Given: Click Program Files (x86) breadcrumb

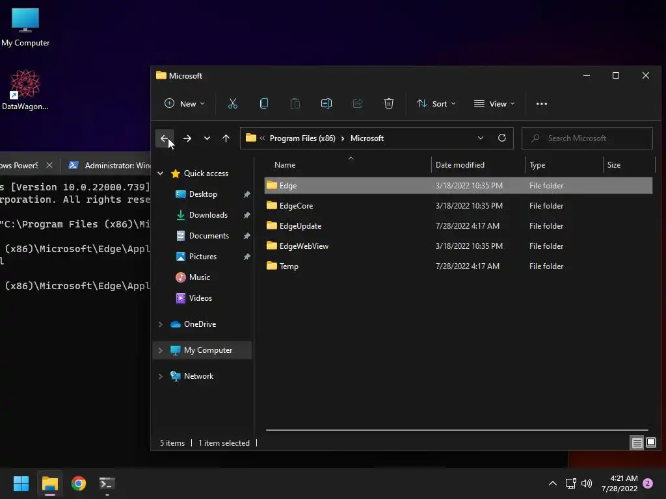Looking at the screenshot, I should click(x=302, y=138).
